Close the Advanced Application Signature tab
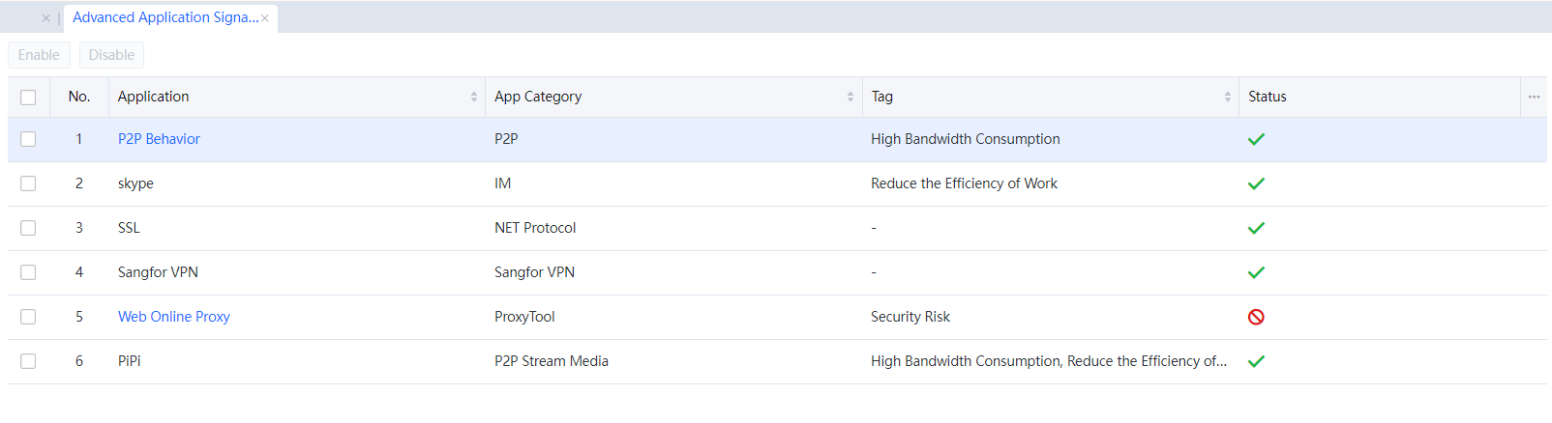The width and height of the screenshot is (1552, 423). pyautogui.click(x=265, y=18)
